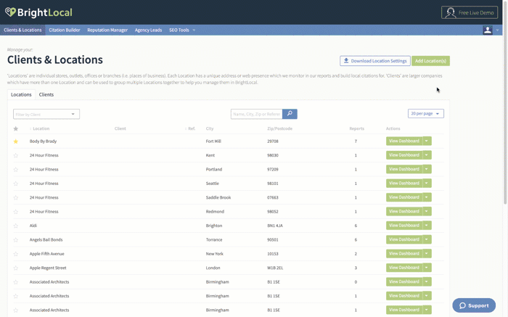Click the star icon in table header

coord(15,128)
